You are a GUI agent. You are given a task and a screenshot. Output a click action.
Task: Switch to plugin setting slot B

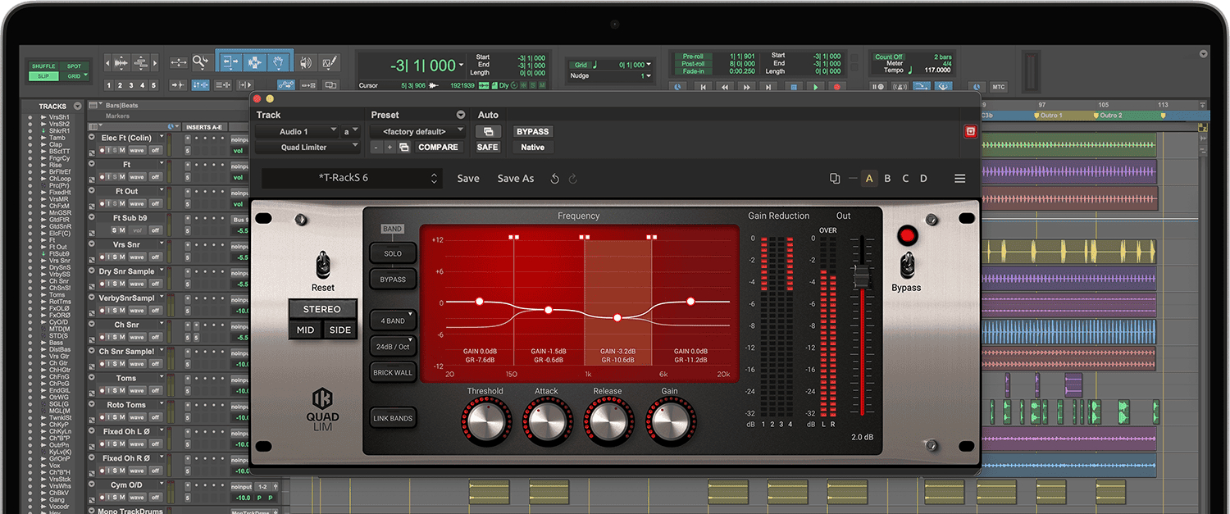point(887,178)
